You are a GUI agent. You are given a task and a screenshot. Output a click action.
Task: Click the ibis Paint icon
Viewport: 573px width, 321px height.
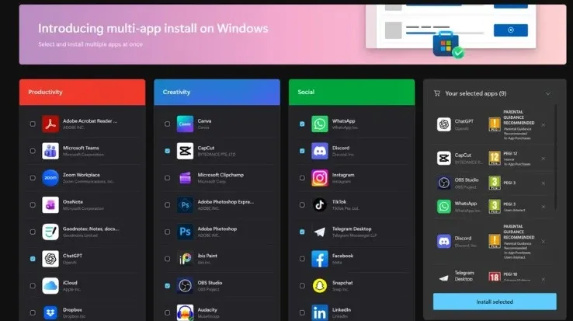(x=185, y=259)
